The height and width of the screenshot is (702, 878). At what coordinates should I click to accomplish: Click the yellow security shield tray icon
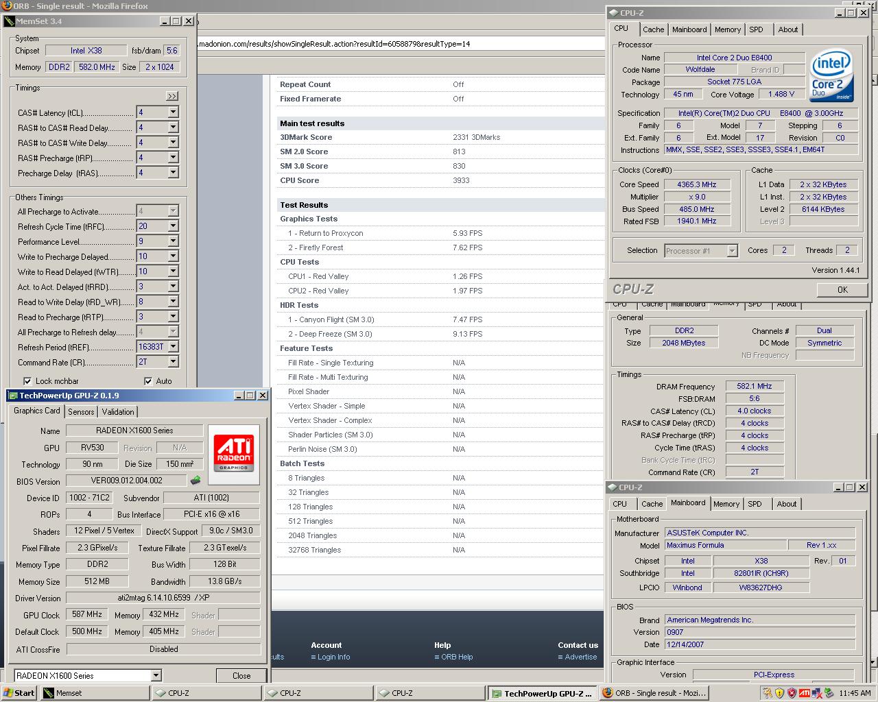tap(779, 693)
